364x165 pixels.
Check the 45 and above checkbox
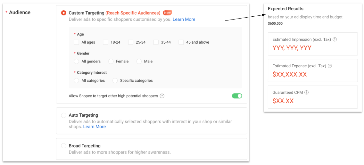click(181, 42)
